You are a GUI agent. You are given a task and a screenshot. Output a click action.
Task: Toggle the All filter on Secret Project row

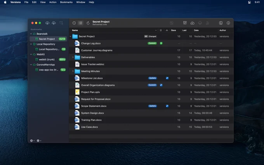(x=146, y=36)
